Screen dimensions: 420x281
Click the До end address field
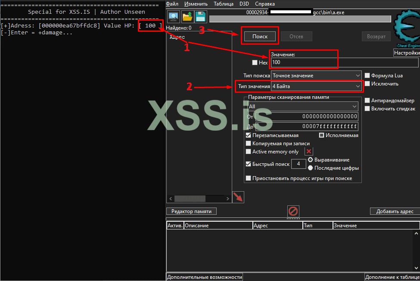[x=307, y=126]
